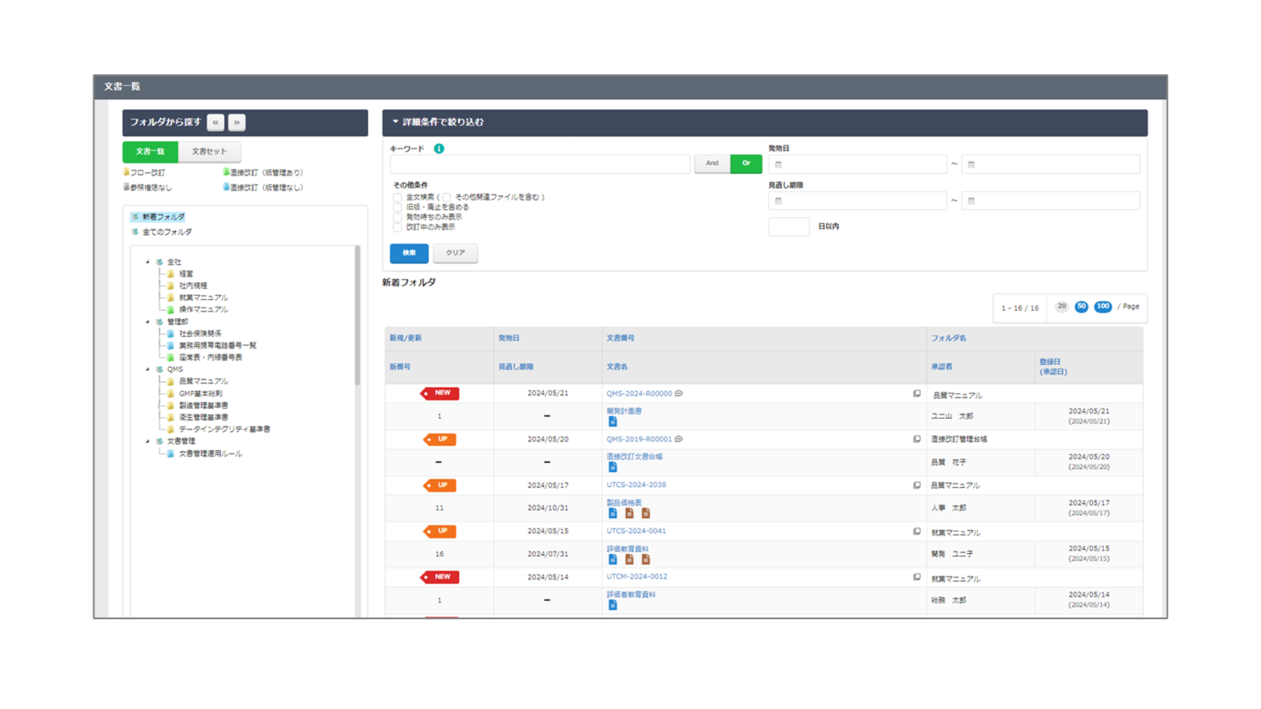Open the 文書管理運用ルール folder
Image resolution: width=1261 pixels, height=709 pixels.
coord(210,454)
